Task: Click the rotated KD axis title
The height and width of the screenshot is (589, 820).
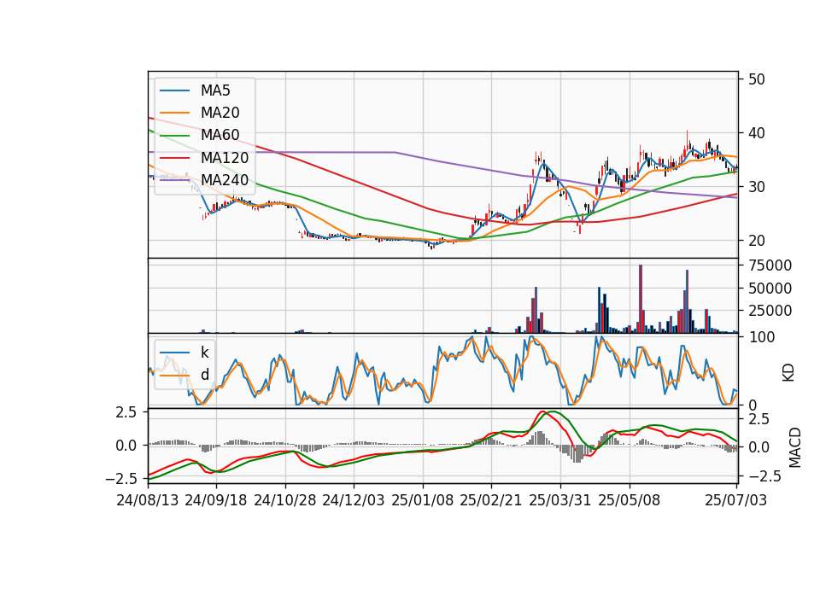Action: 788,373
